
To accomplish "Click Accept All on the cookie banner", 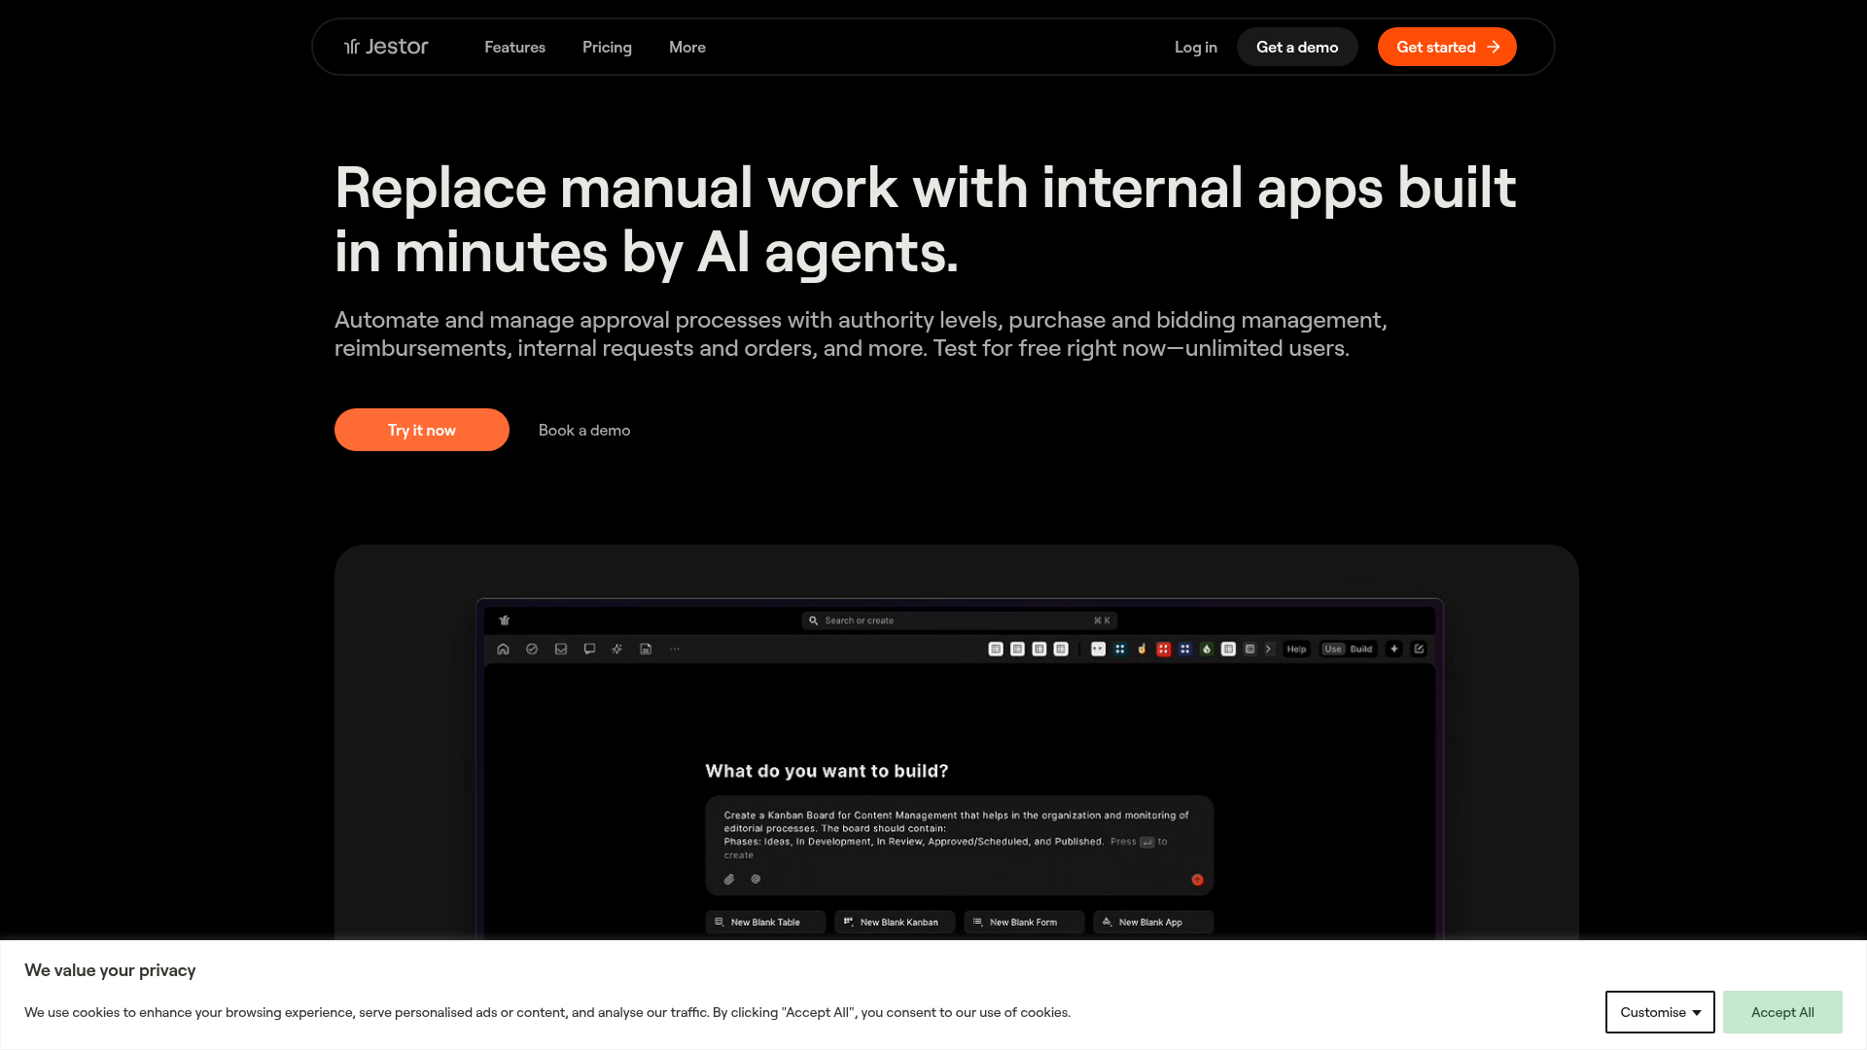I will (x=1782, y=1012).
